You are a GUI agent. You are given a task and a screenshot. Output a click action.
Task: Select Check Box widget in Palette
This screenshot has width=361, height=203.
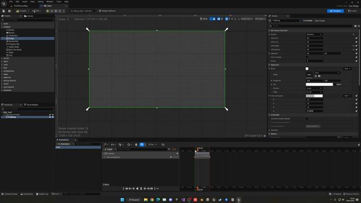click(x=13, y=36)
